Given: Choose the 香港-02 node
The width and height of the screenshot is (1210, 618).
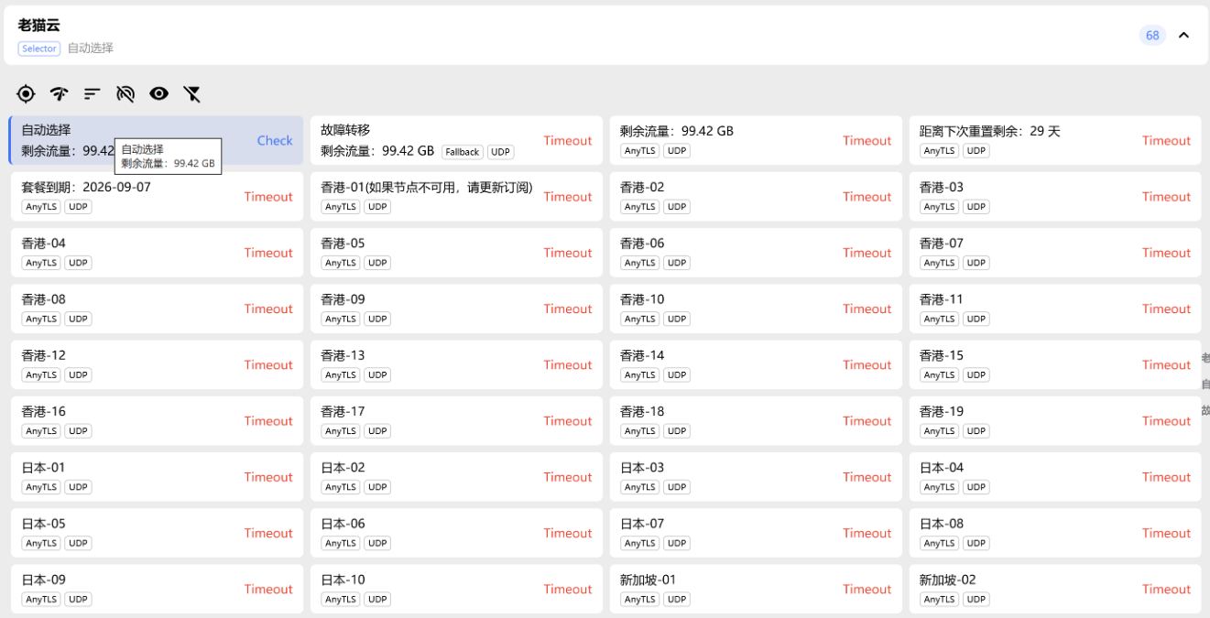Looking at the screenshot, I should coord(756,196).
